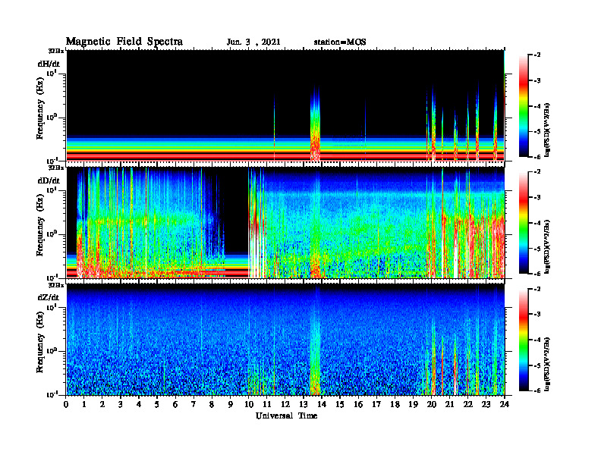Viewport: 601px width, 464px height.
Task: Click the log PSD unit label beside dH/dt scale
Action: coord(547,130)
